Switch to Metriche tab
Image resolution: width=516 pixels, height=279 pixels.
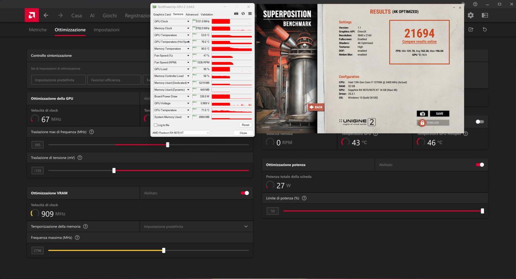[x=38, y=30]
